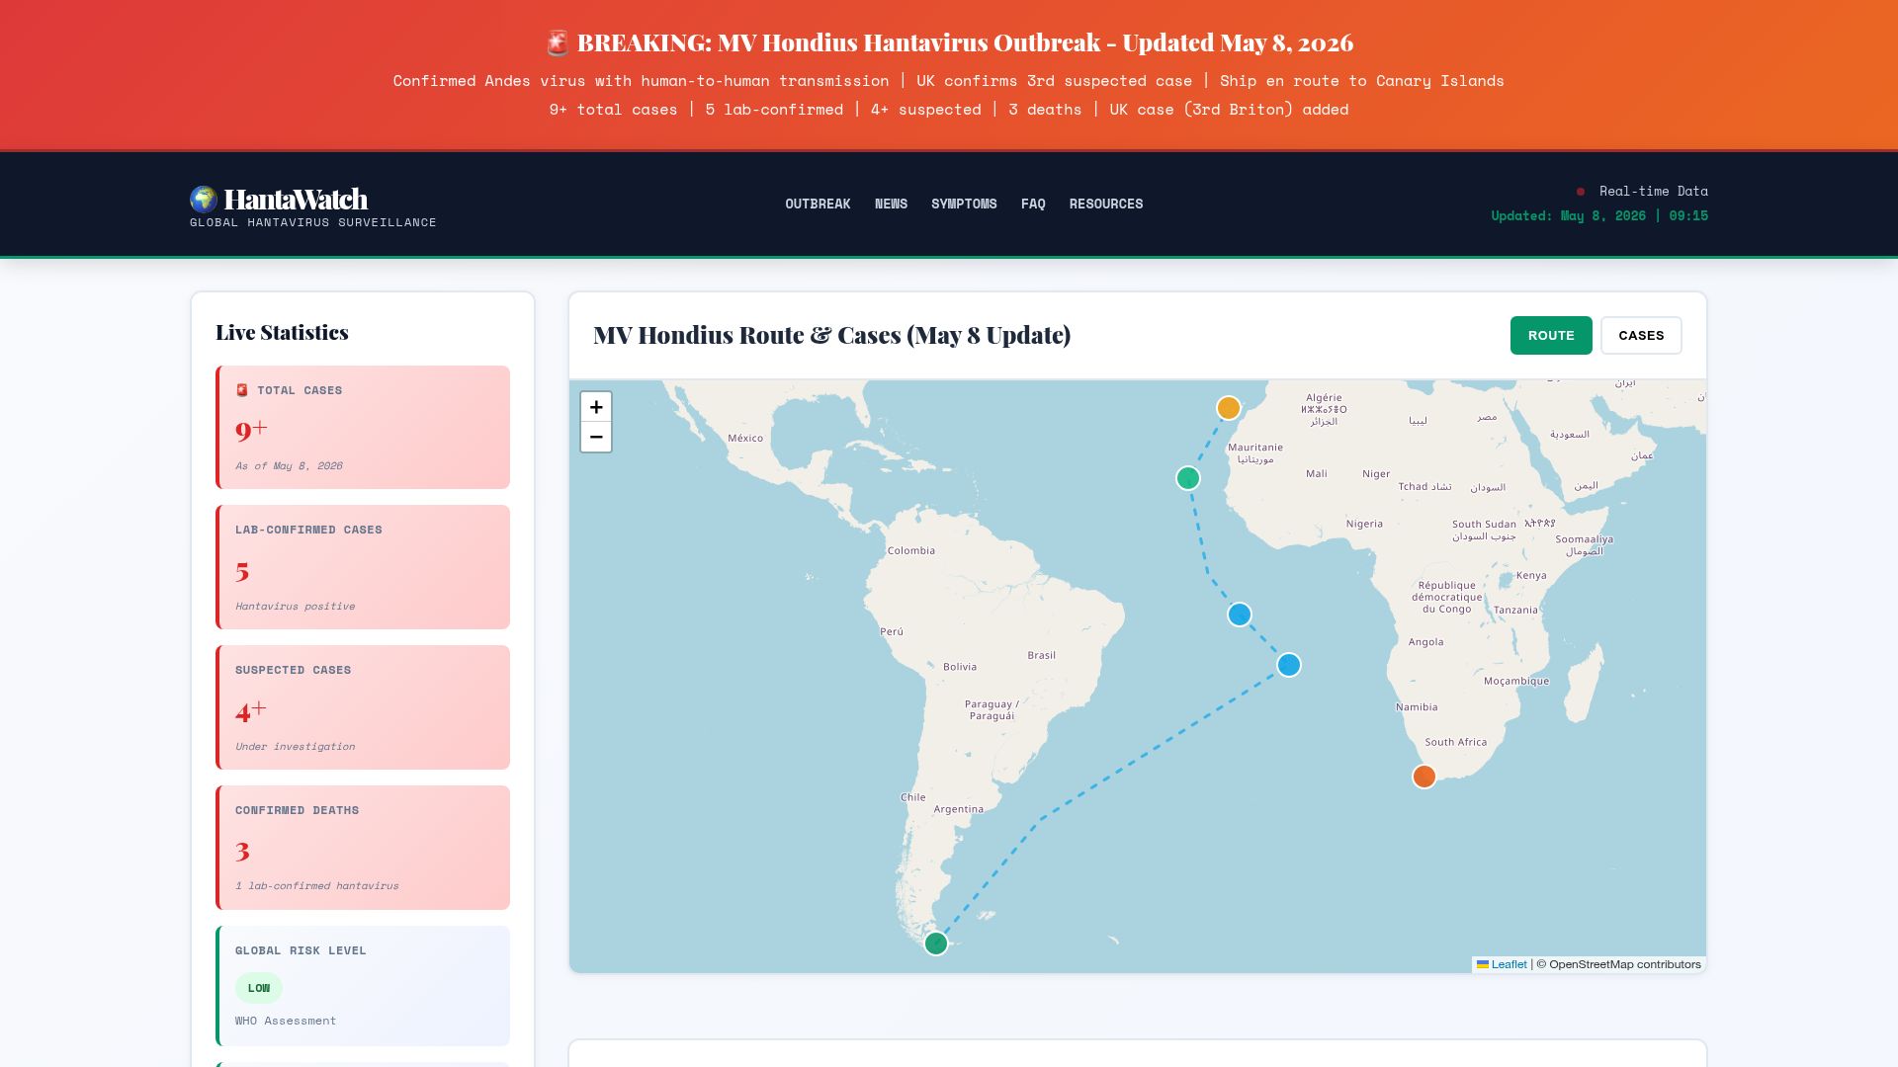Click the red Real-time Data indicator dot
Viewport: 1898px width, 1067px height.
pyautogui.click(x=1581, y=192)
